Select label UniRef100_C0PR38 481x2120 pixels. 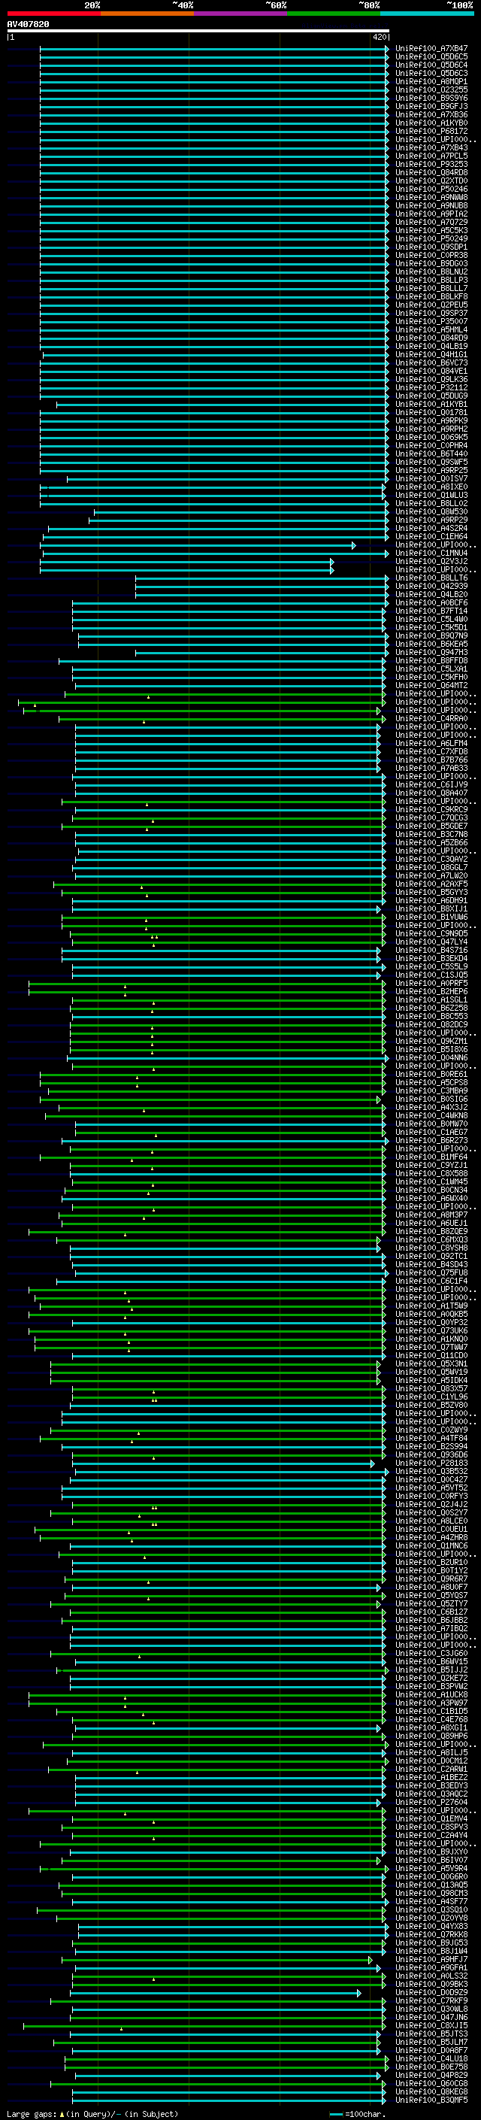point(431,255)
